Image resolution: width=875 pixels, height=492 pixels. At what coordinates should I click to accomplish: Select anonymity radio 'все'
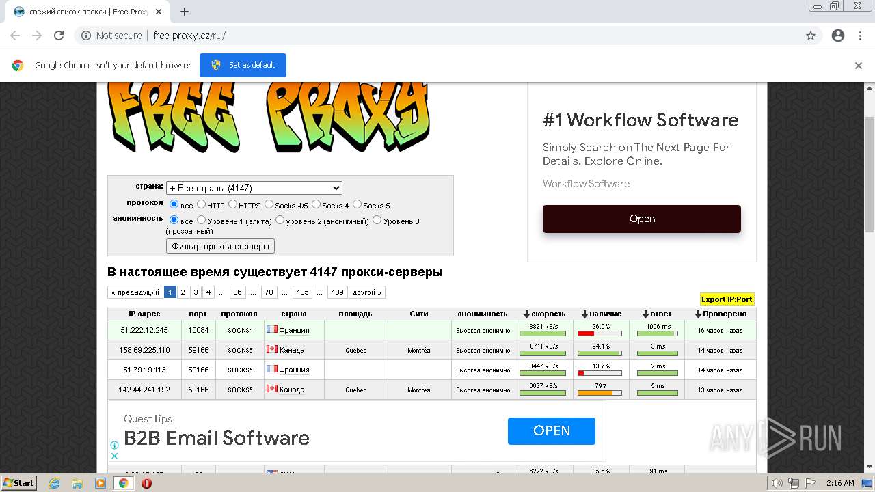174,220
